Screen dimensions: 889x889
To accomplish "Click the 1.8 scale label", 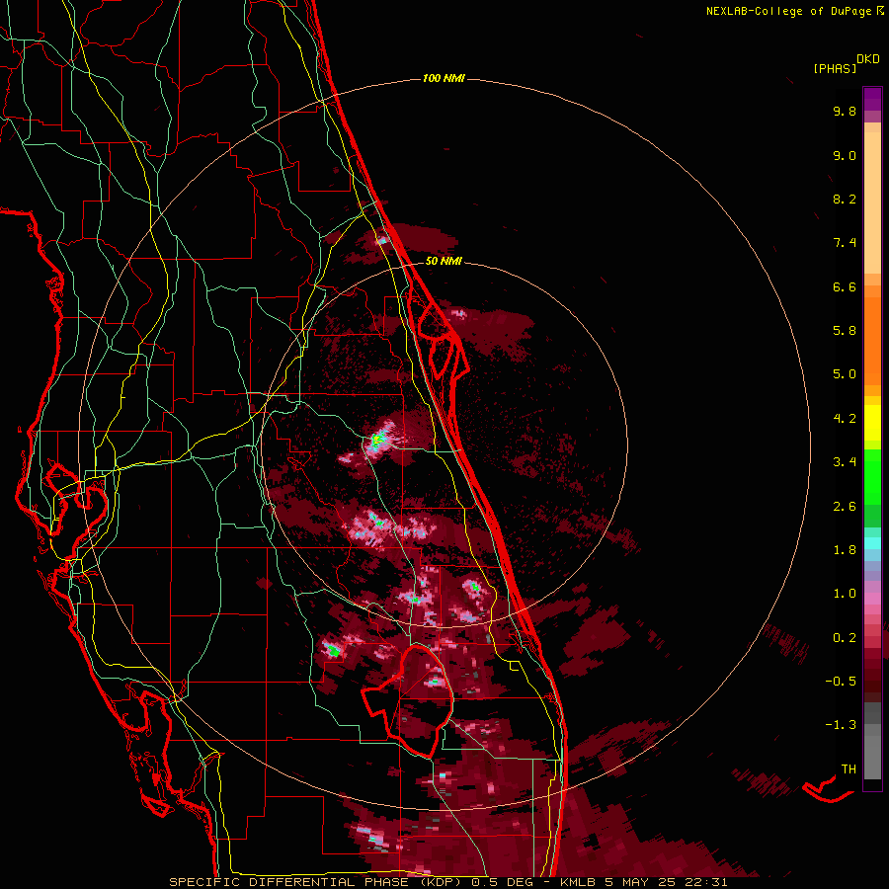I will 845,550.
